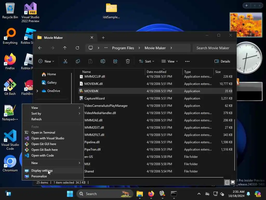Select the CaptureWizard application file
This screenshot has width=266, height=200.
coord(156,98)
